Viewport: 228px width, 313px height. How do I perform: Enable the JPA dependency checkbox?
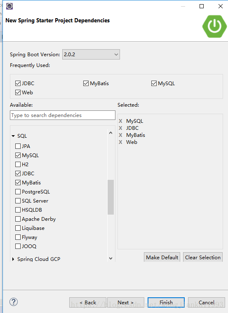pyautogui.click(x=18, y=146)
